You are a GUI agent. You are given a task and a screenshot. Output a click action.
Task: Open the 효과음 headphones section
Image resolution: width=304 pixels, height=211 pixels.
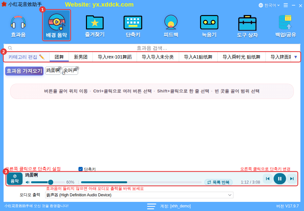(x=18, y=26)
